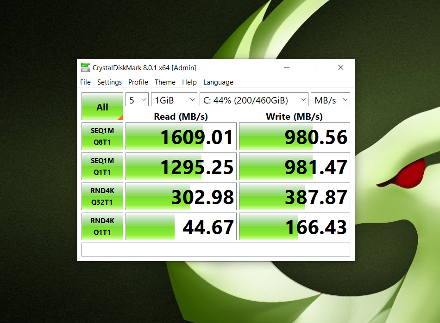Click the 981.47 write result
The width and height of the screenshot is (440, 323).
(x=295, y=166)
